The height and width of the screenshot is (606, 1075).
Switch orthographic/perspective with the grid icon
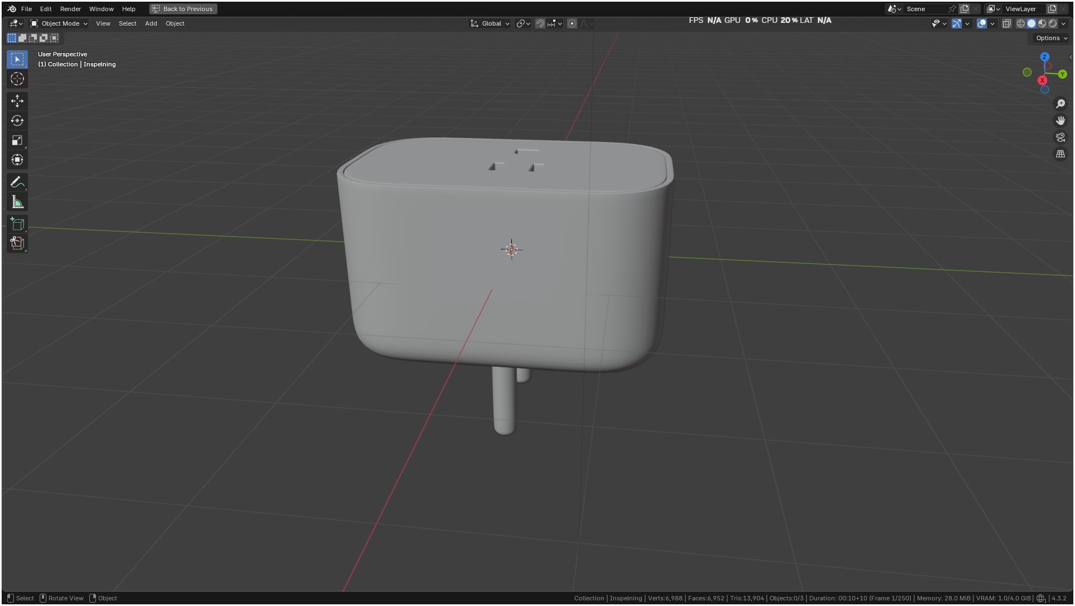click(x=1060, y=154)
